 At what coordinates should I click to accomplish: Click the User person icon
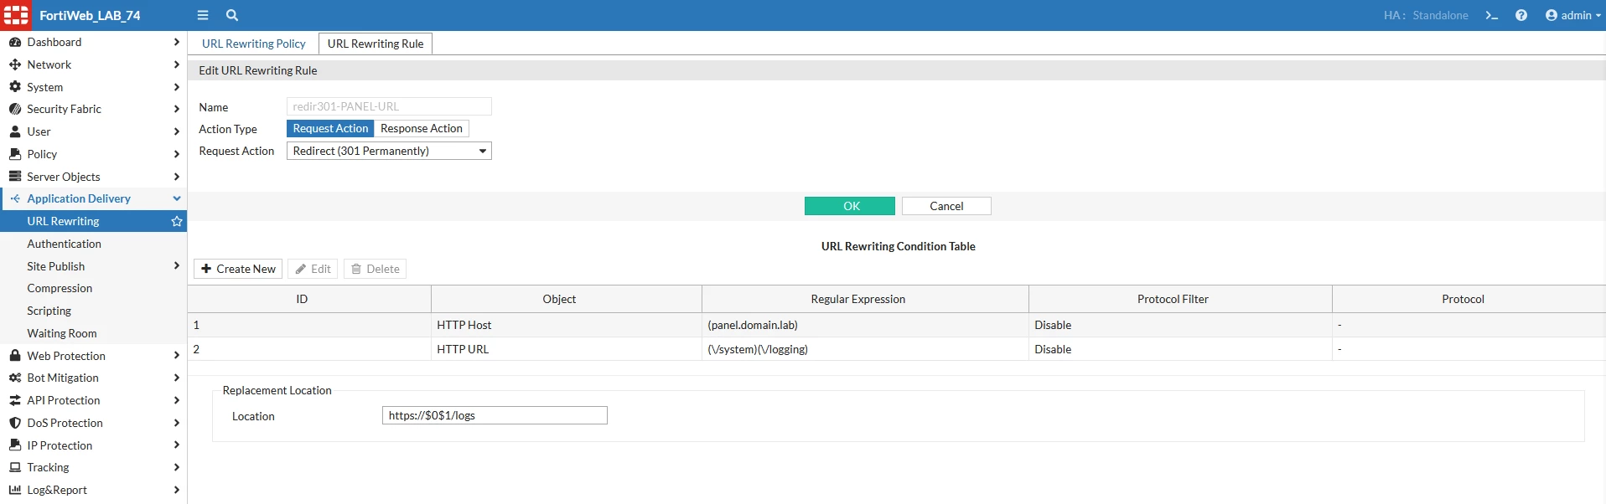[15, 131]
